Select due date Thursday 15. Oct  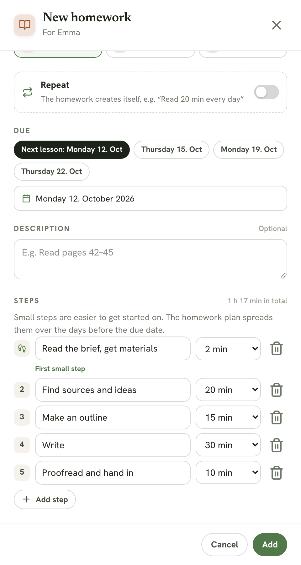click(x=172, y=150)
